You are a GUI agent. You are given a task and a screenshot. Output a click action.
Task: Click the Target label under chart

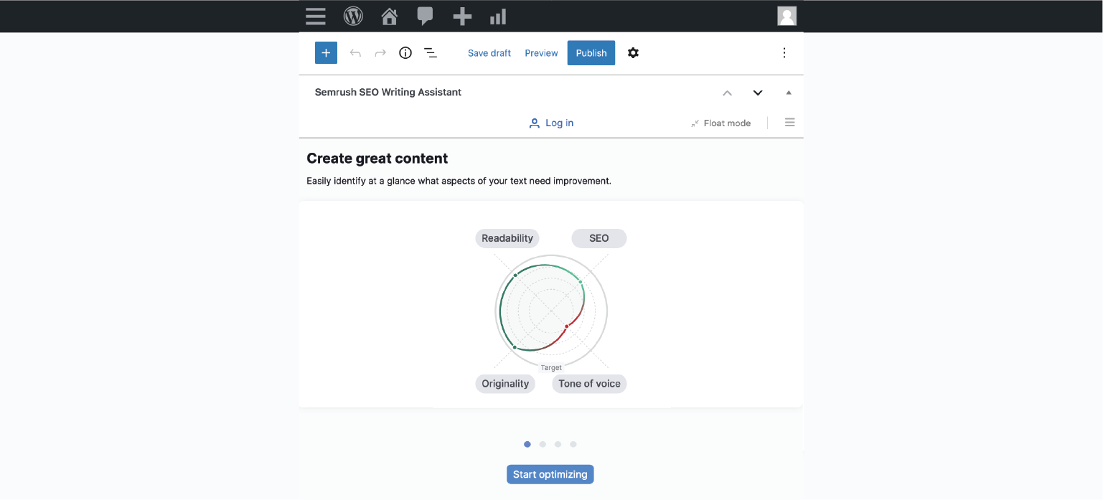click(551, 367)
